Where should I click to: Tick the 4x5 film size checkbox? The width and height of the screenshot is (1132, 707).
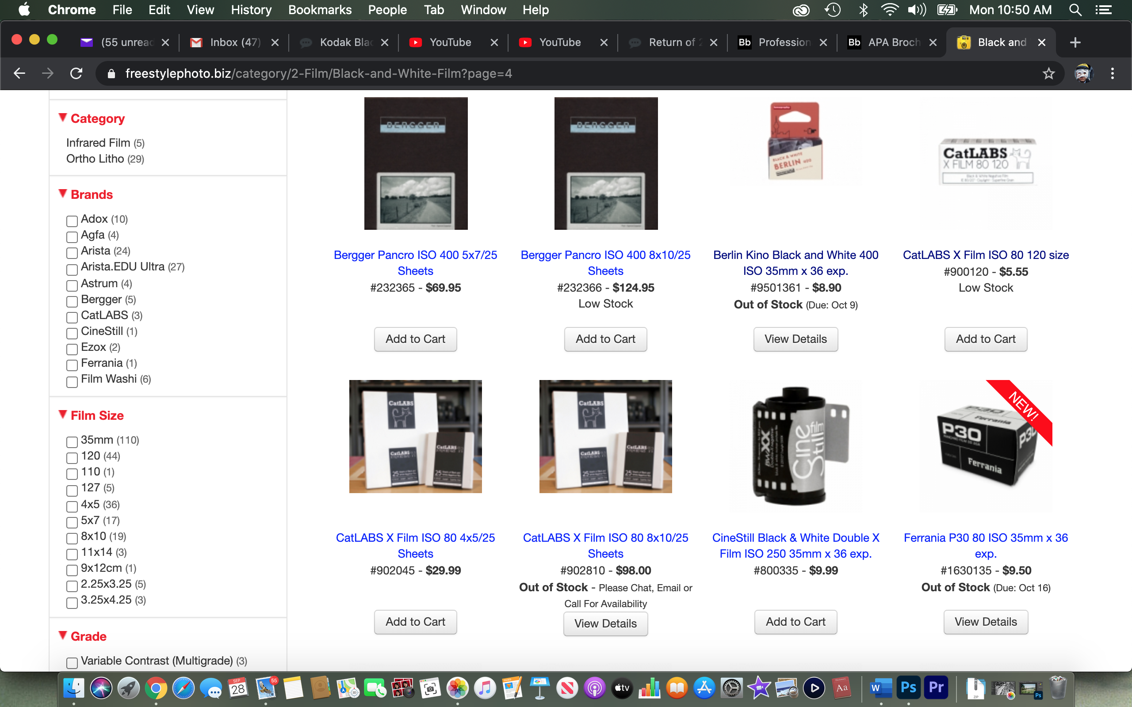pyautogui.click(x=72, y=506)
